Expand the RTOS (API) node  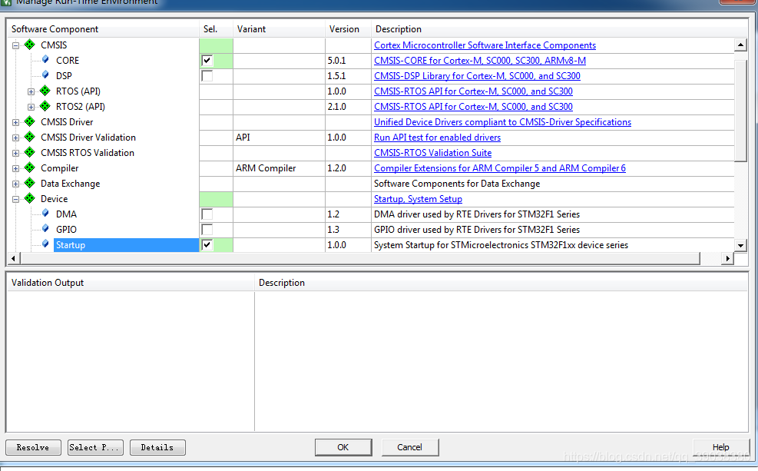tap(31, 91)
